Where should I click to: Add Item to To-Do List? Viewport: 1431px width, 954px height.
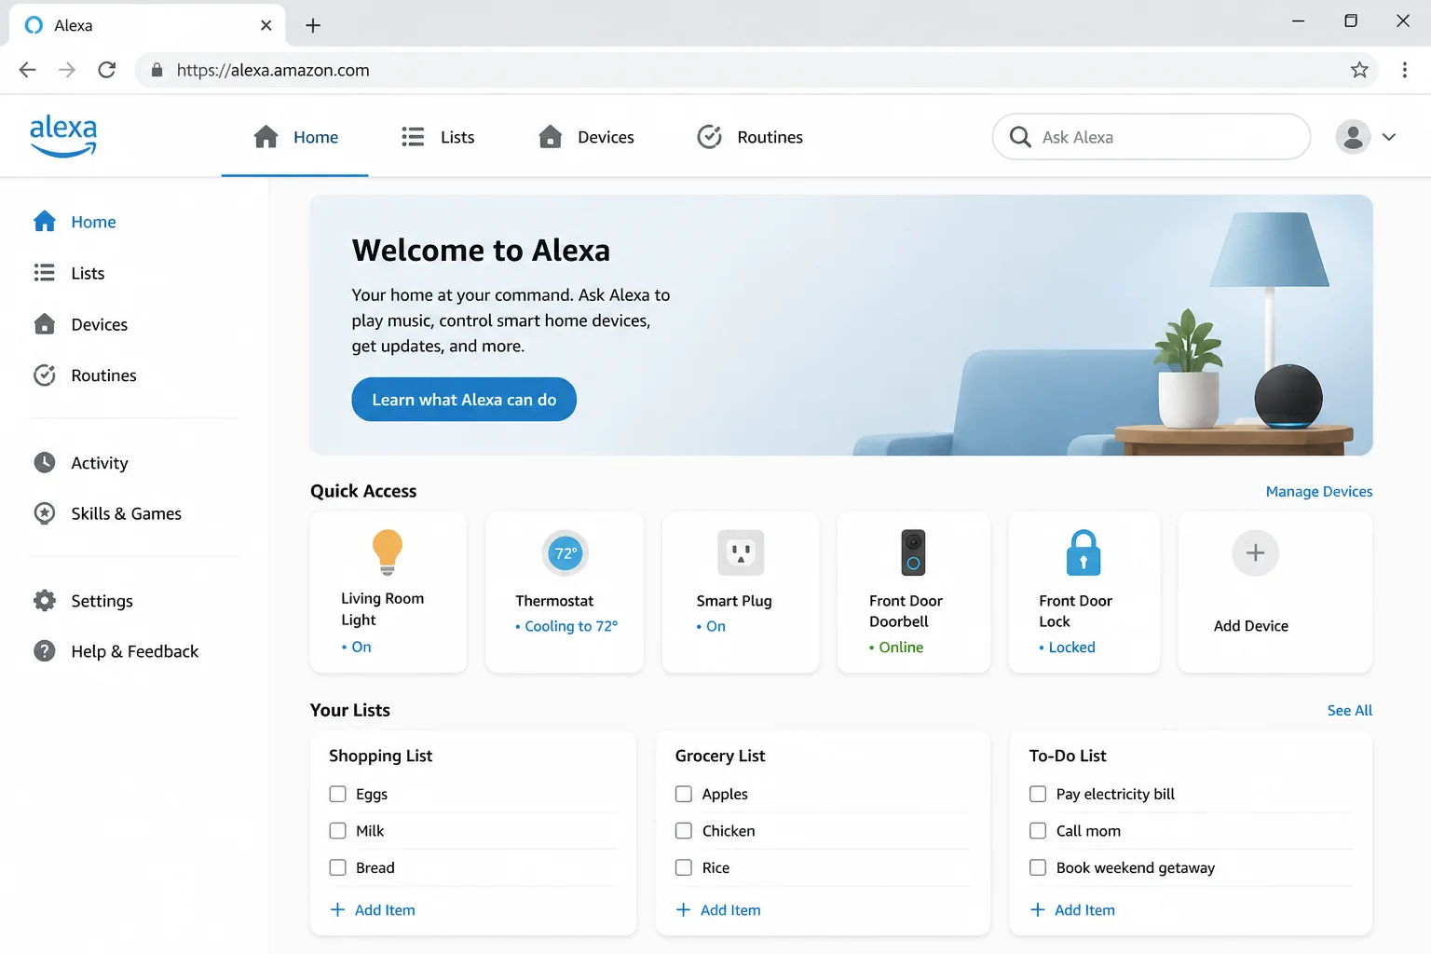click(x=1072, y=910)
